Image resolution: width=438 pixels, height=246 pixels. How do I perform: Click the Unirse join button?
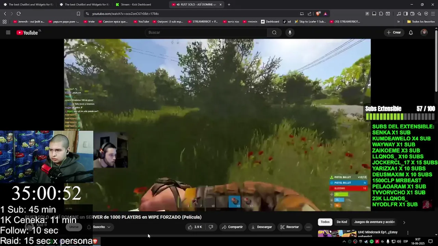pyautogui.click(x=74, y=227)
